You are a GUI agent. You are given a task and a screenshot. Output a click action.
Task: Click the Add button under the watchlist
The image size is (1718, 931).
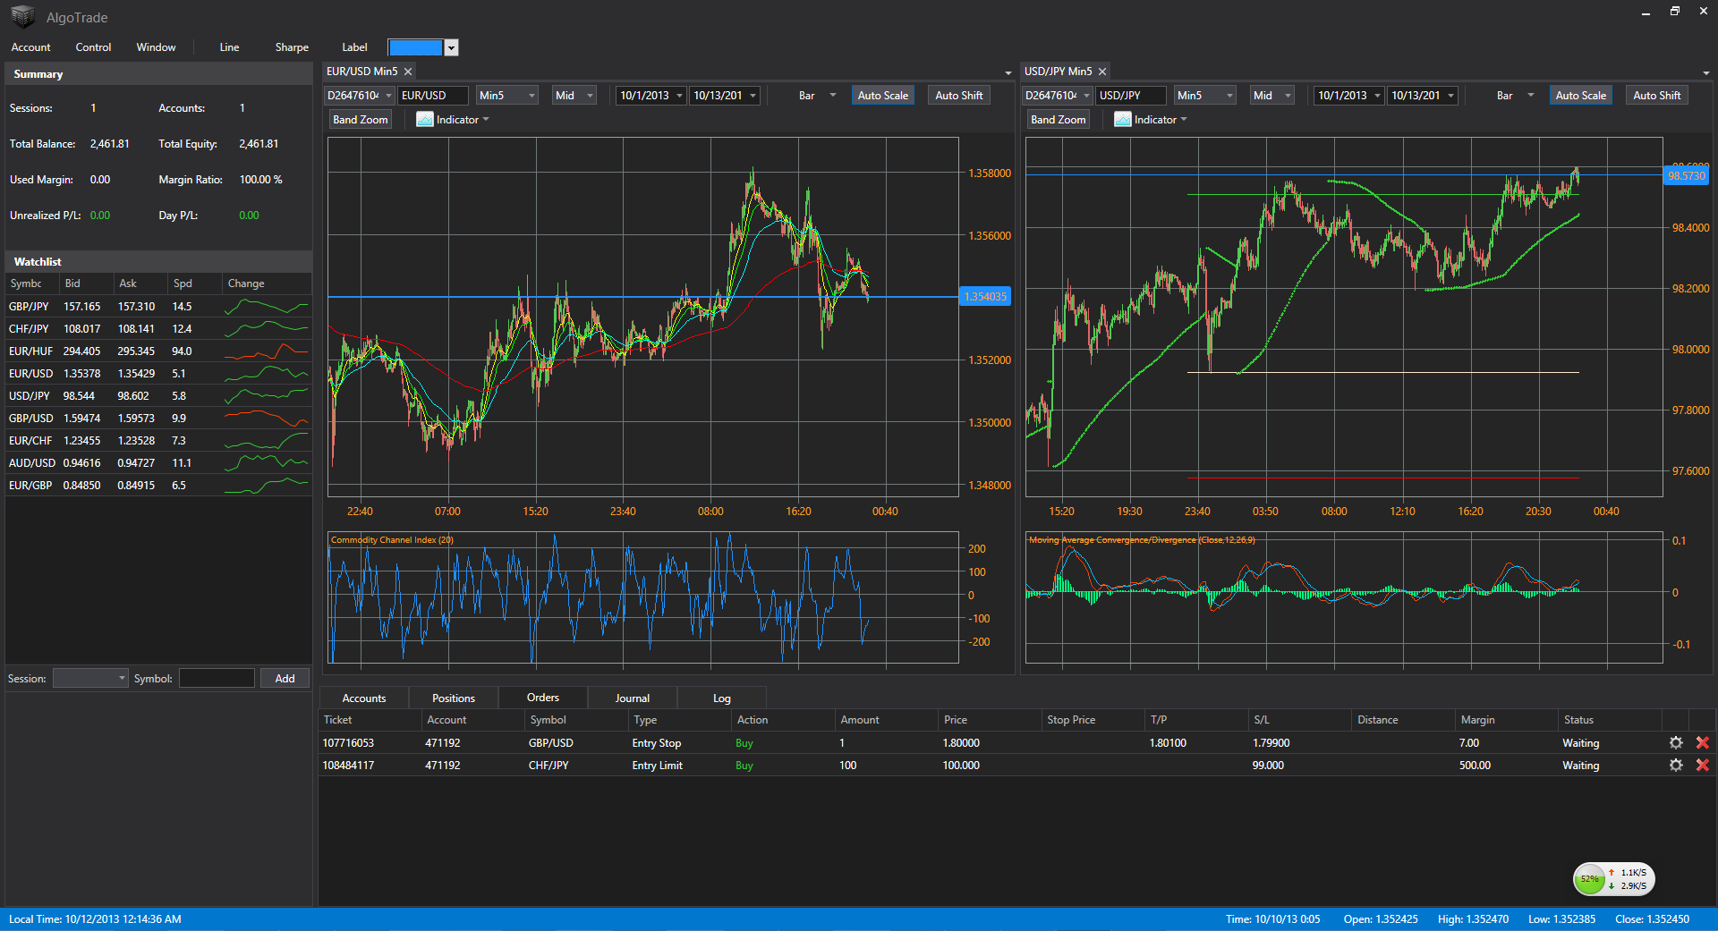(x=285, y=679)
